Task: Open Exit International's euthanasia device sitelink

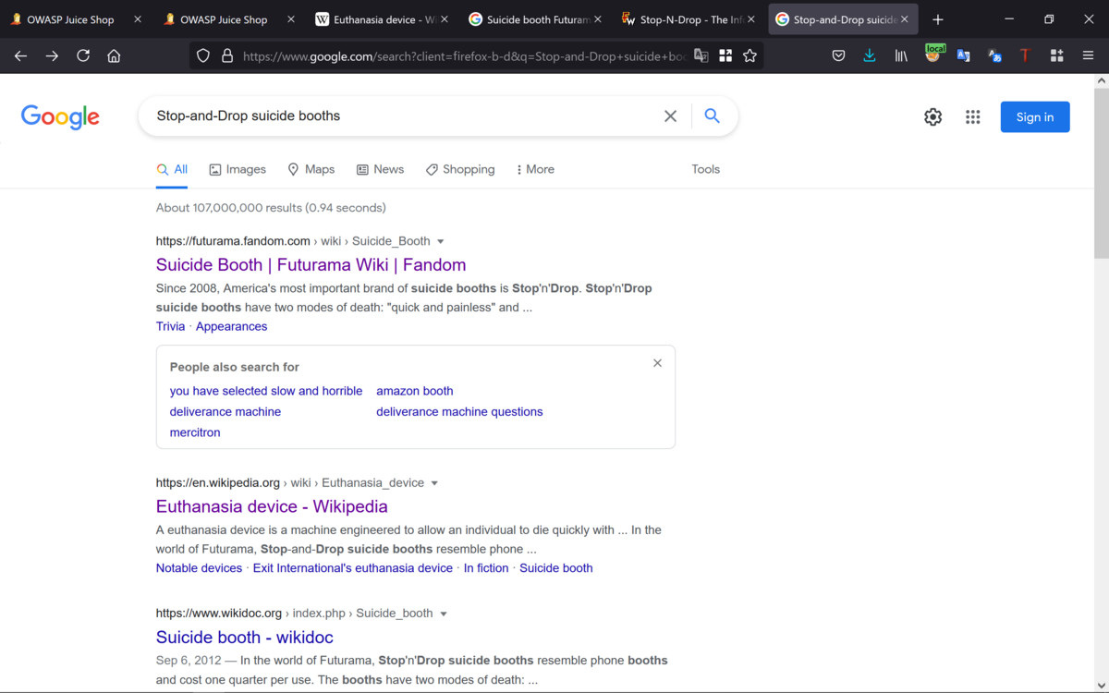Action: [353, 568]
